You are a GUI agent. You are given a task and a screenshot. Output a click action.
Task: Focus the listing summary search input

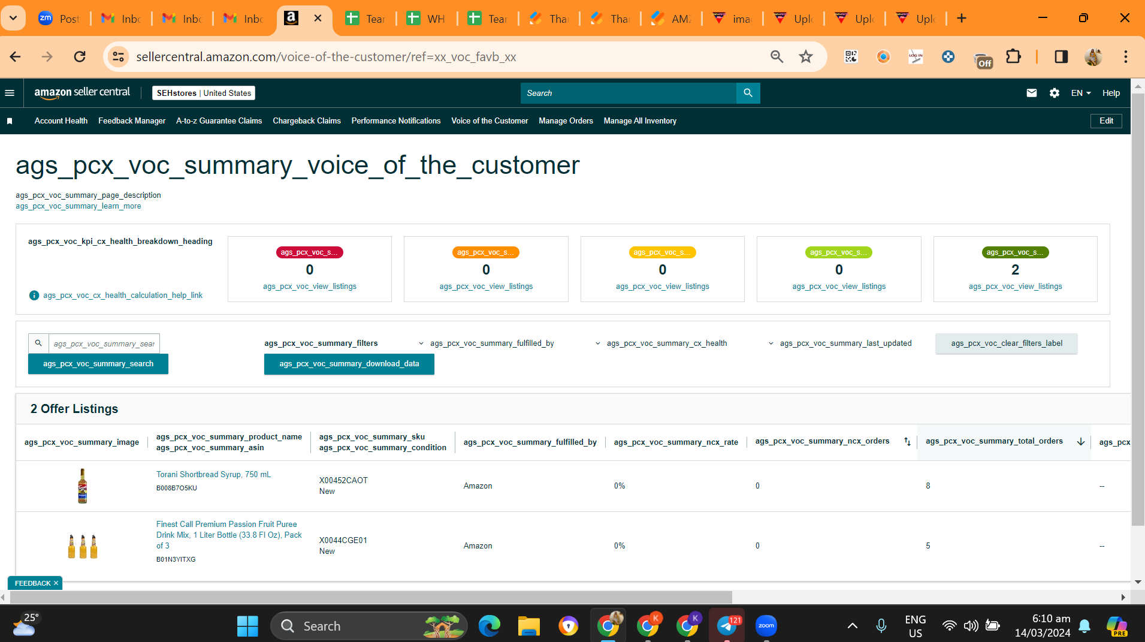(104, 343)
